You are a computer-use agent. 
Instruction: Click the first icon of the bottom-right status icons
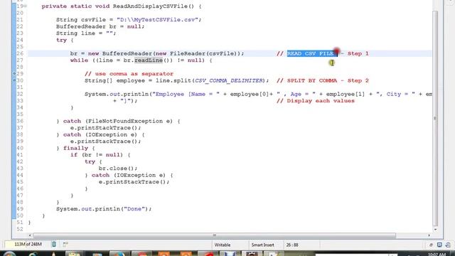(431, 245)
